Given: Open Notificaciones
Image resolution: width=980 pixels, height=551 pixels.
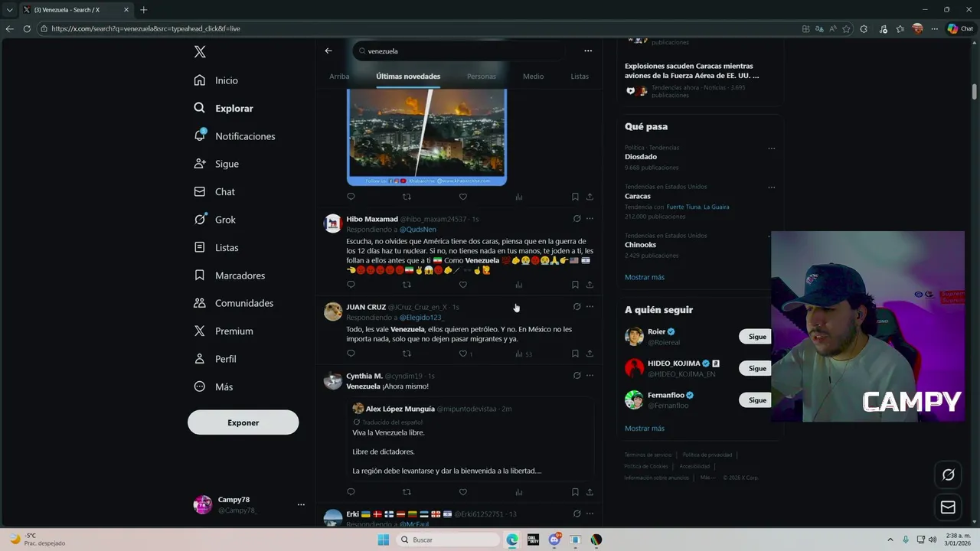Looking at the screenshot, I should pos(234,136).
